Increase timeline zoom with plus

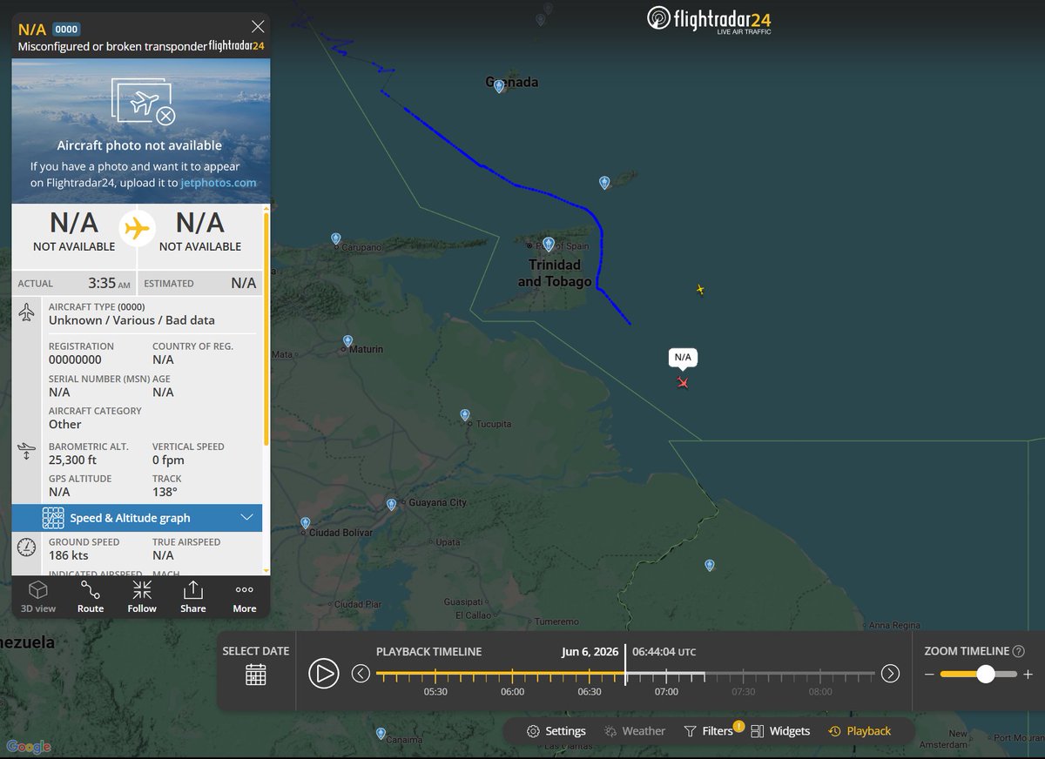click(x=1028, y=675)
